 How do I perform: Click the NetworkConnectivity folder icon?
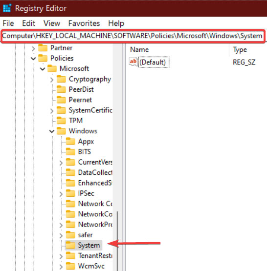(x=70, y=214)
